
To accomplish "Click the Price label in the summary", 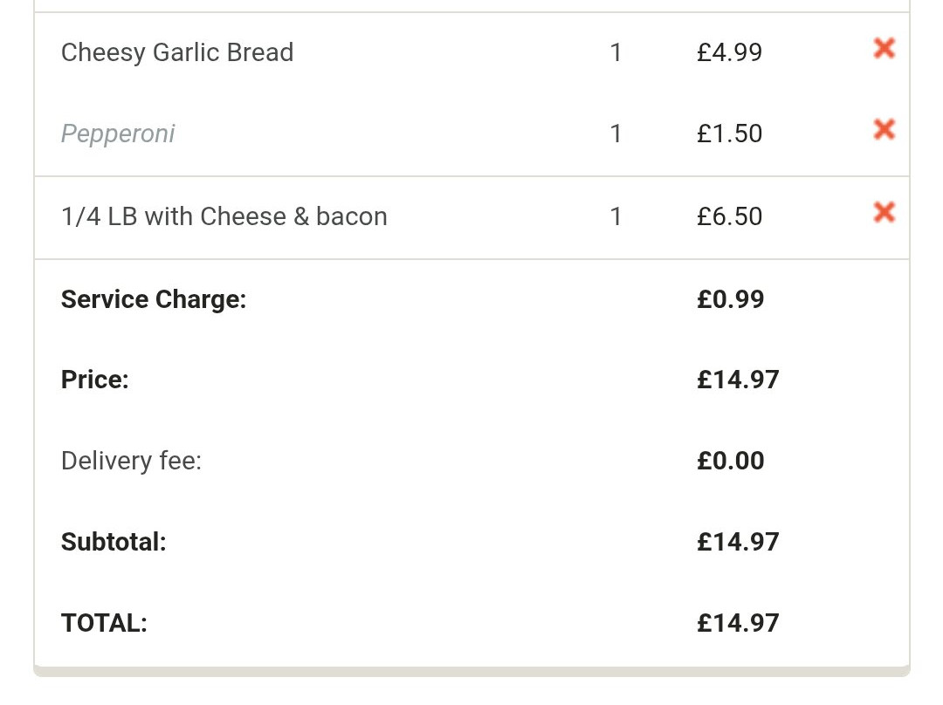I will click(95, 380).
